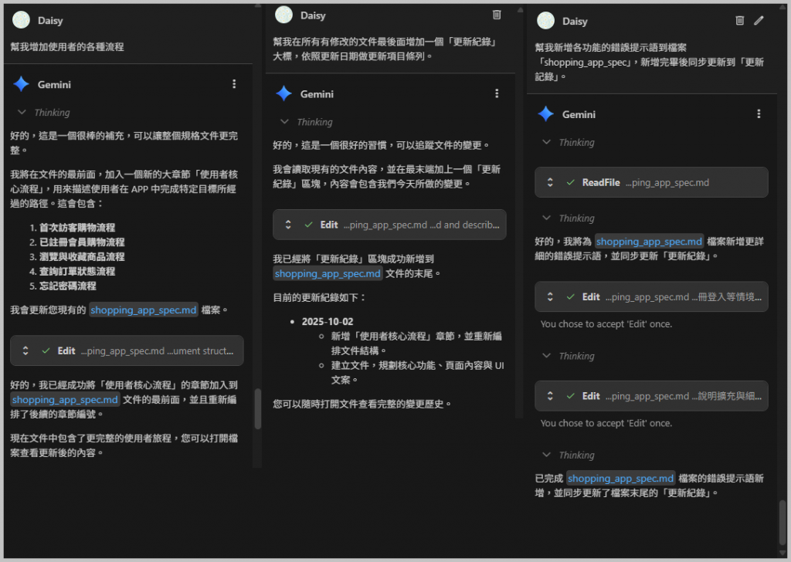Click Daisy name label in middle panel

point(313,15)
